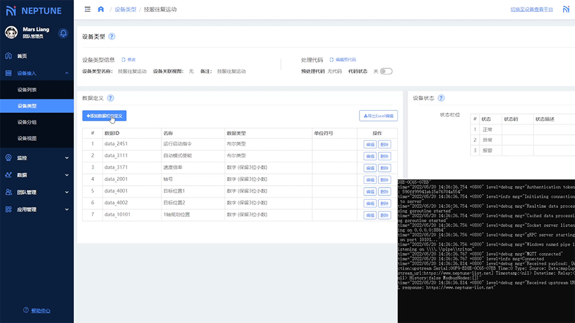This screenshot has width=575, height=323.
Task: Click Mars Liang's user avatar
Action: (11, 33)
